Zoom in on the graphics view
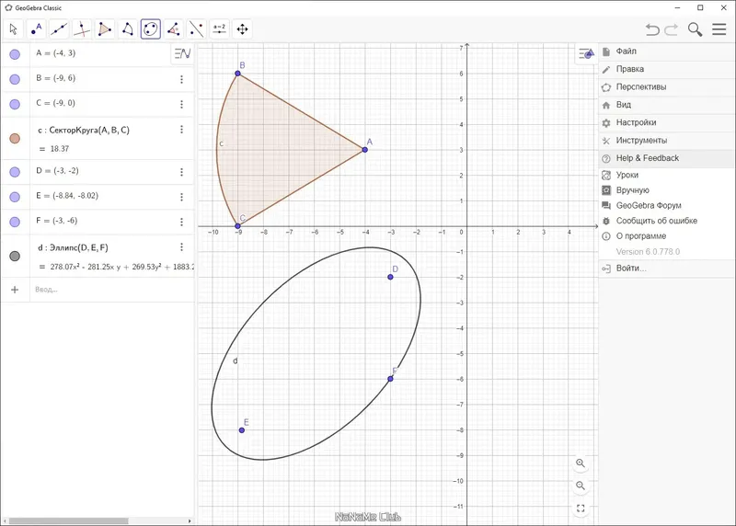The image size is (736, 526). click(x=581, y=463)
